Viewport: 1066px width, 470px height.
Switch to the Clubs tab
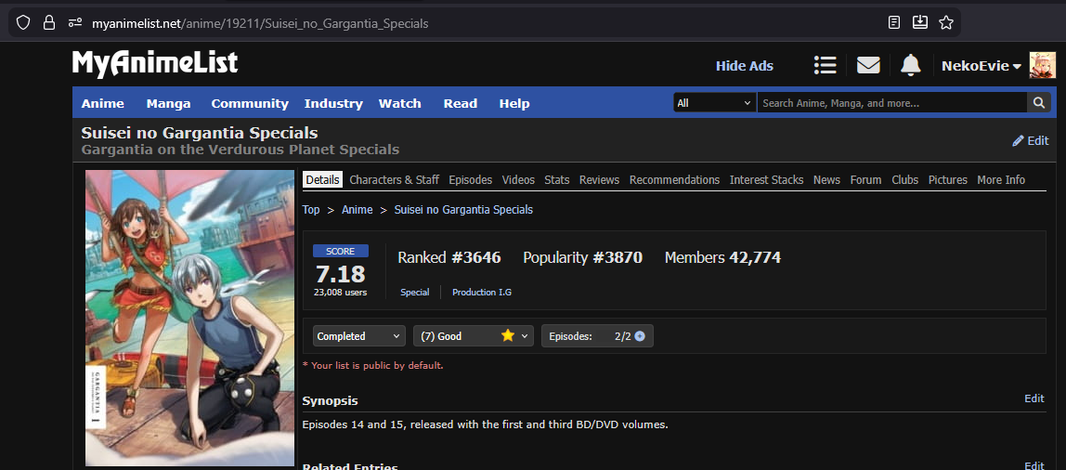pyautogui.click(x=904, y=179)
